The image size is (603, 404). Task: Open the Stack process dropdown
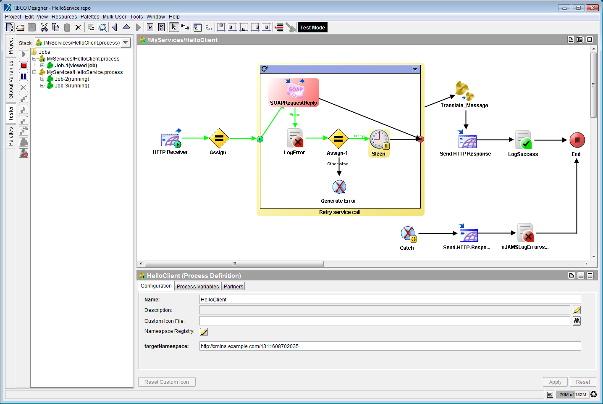(x=126, y=42)
